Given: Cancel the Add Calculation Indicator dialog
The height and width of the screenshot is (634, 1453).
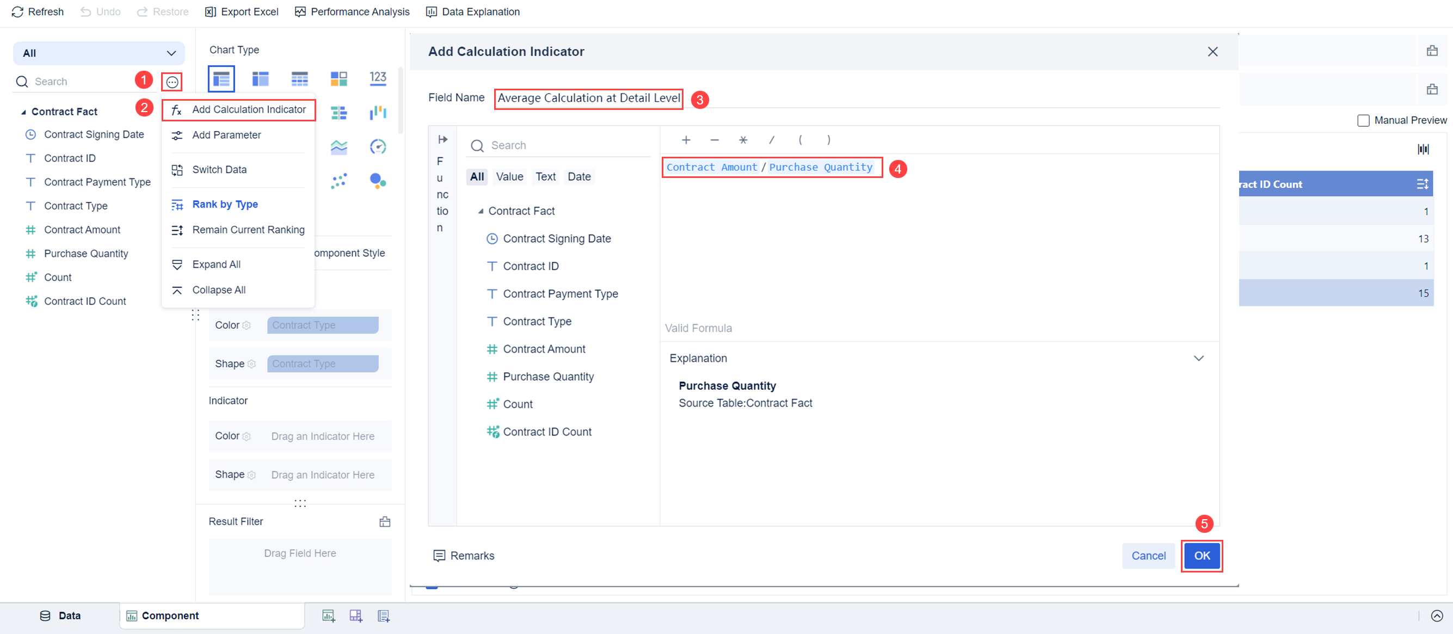Looking at the screenshot, I should click(x=1148, y=556).
